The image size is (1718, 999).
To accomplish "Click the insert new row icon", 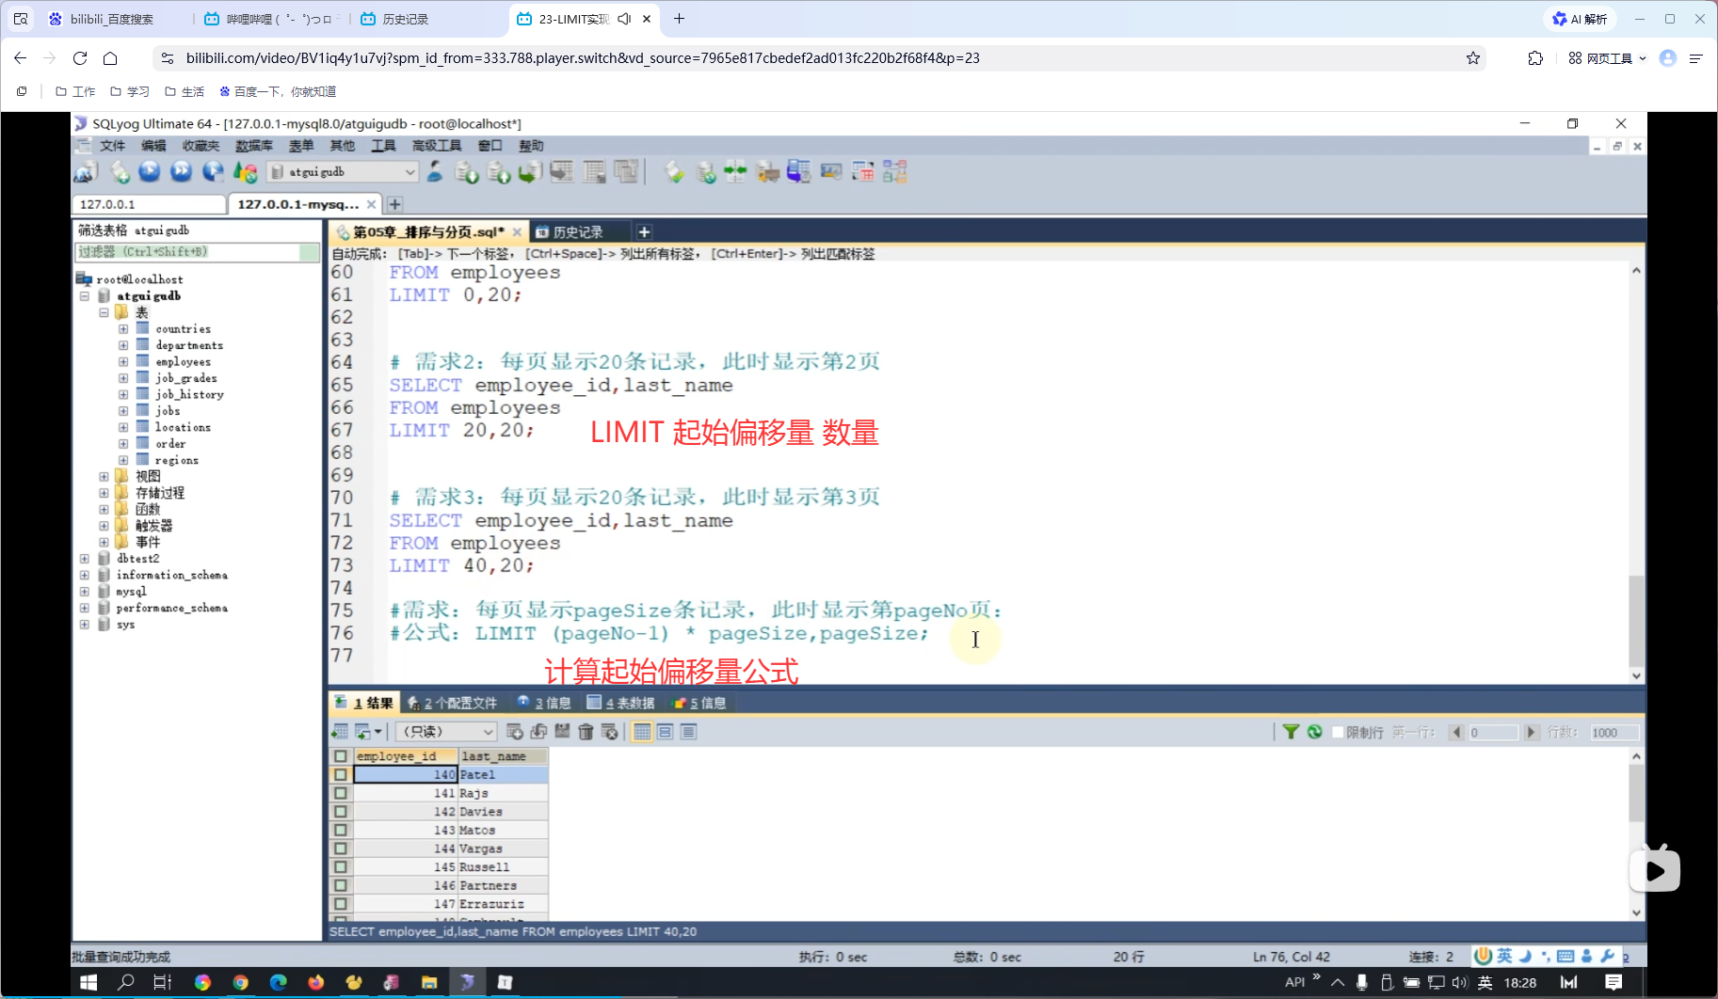I will (x=515, y=732).
